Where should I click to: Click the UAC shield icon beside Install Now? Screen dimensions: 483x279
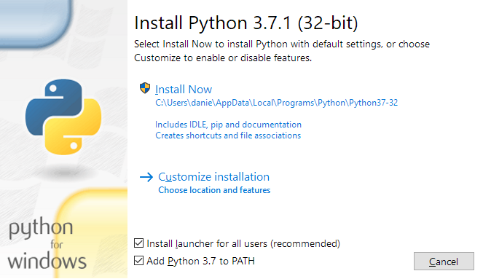click(145, 88)
